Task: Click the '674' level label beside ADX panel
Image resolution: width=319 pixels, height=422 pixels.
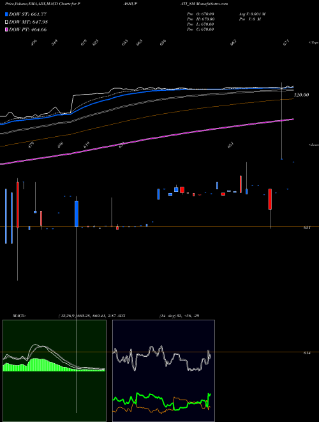Action: 307,353
